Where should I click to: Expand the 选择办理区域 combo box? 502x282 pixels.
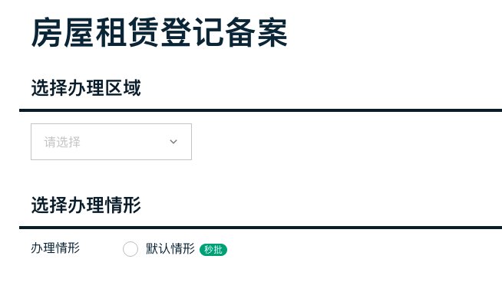click(x=111, y=142)
